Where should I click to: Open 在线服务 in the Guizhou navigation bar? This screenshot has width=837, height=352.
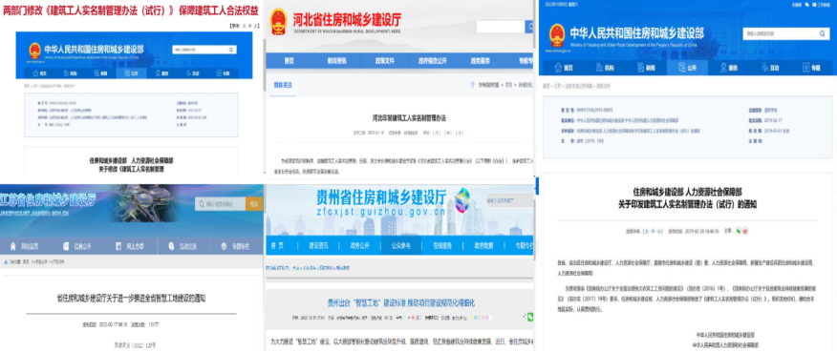[x=442, y=245]
